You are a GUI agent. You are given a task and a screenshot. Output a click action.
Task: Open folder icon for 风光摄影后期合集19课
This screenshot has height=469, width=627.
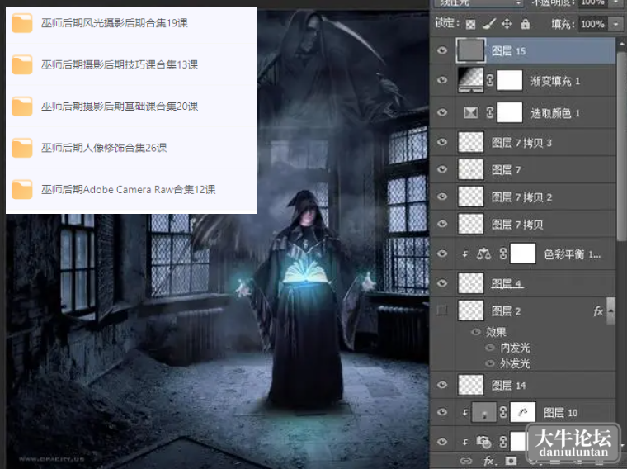(x=22, y=23)
